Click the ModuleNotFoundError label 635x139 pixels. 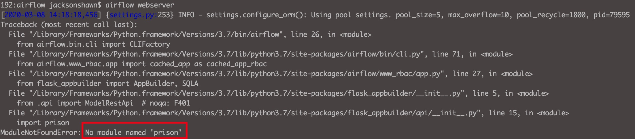point(40,132)
